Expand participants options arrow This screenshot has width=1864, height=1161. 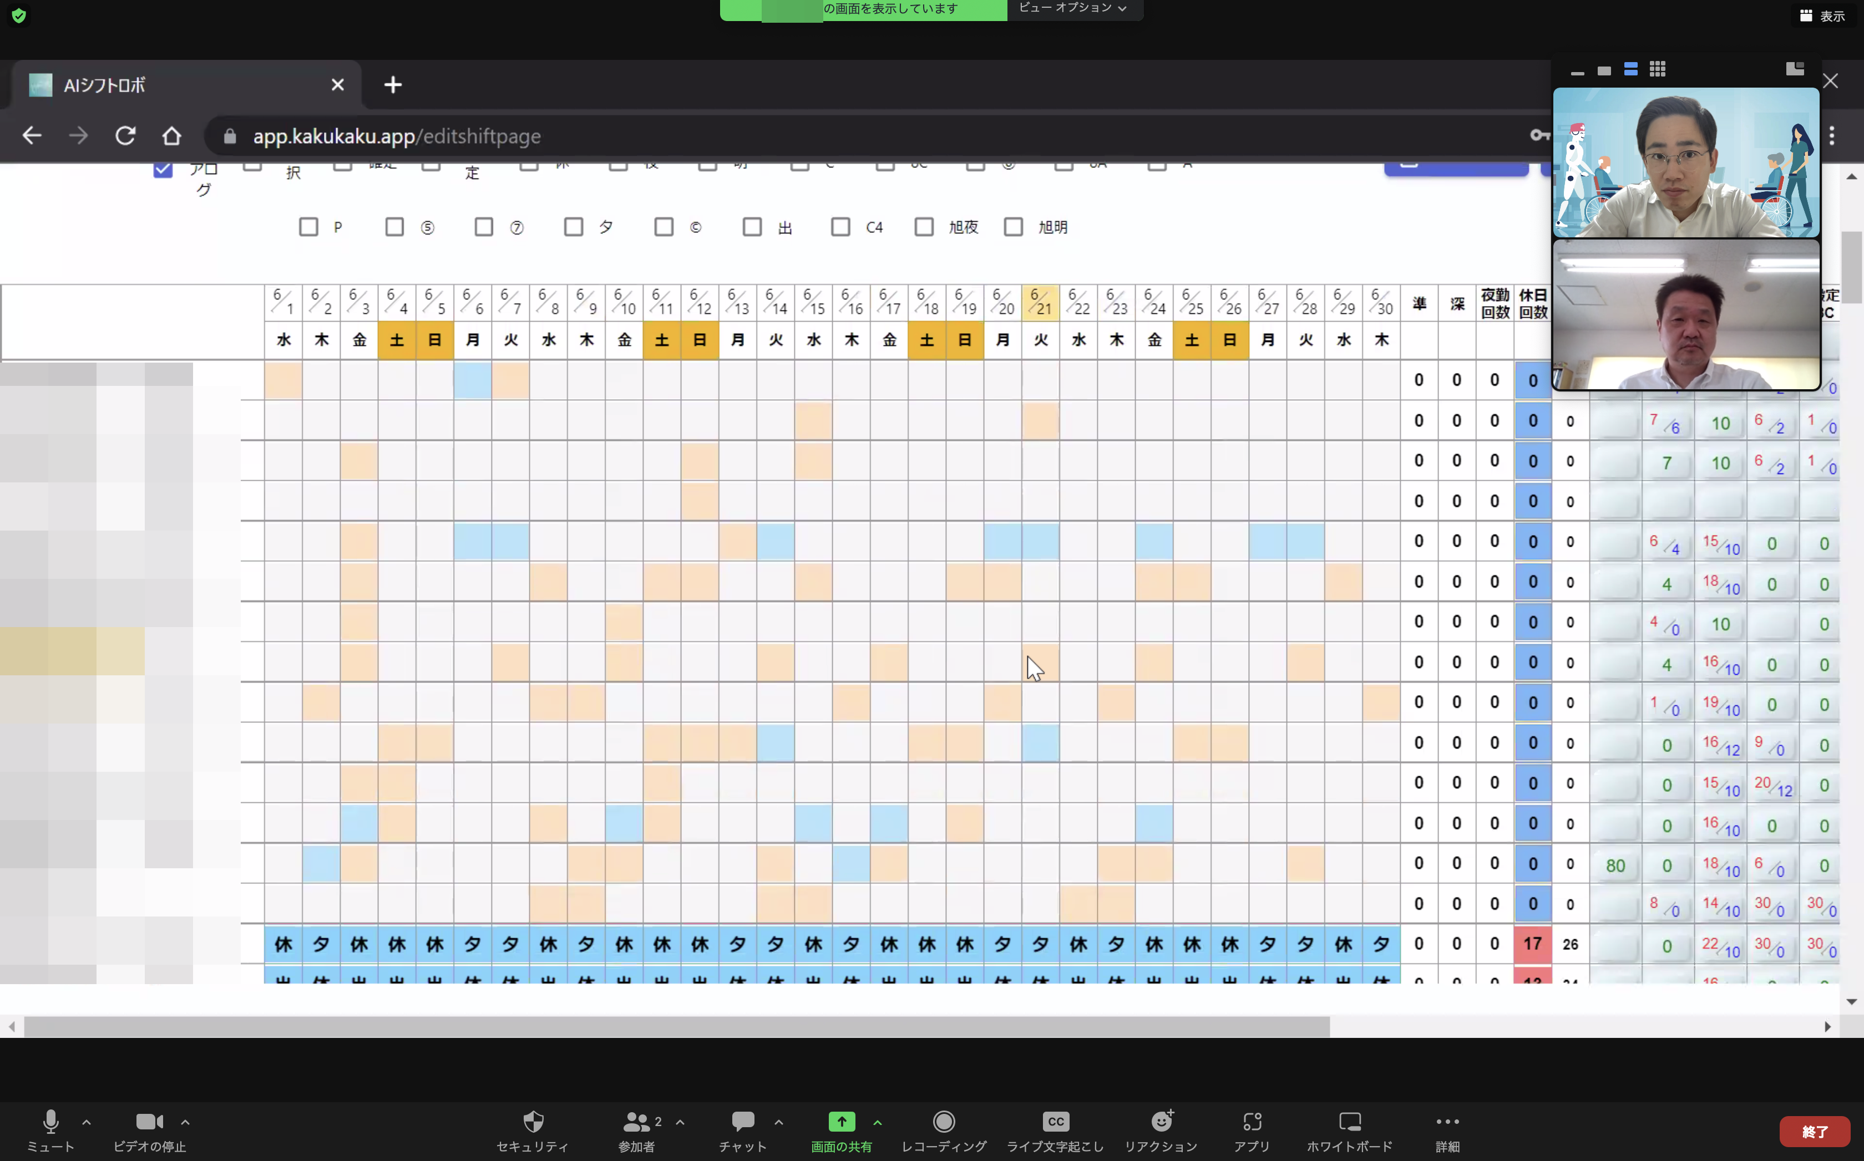pos(680,1122)
